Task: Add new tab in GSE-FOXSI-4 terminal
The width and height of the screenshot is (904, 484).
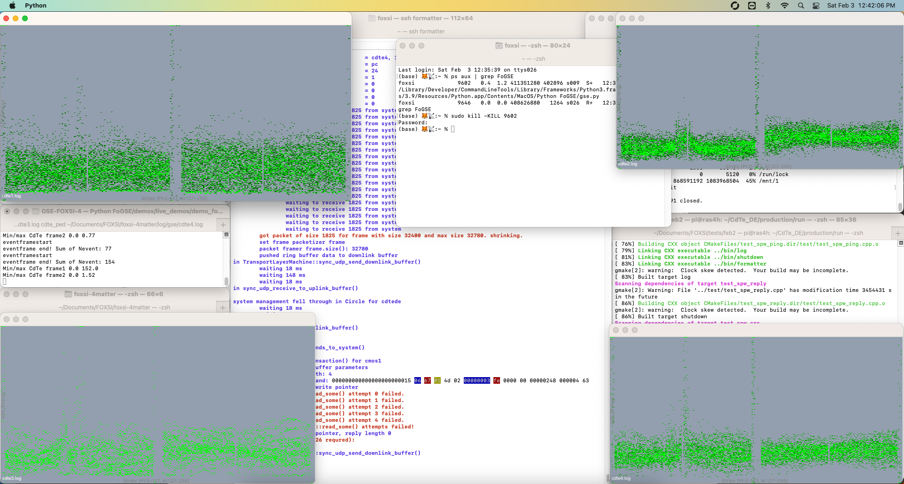Action: 223,225
